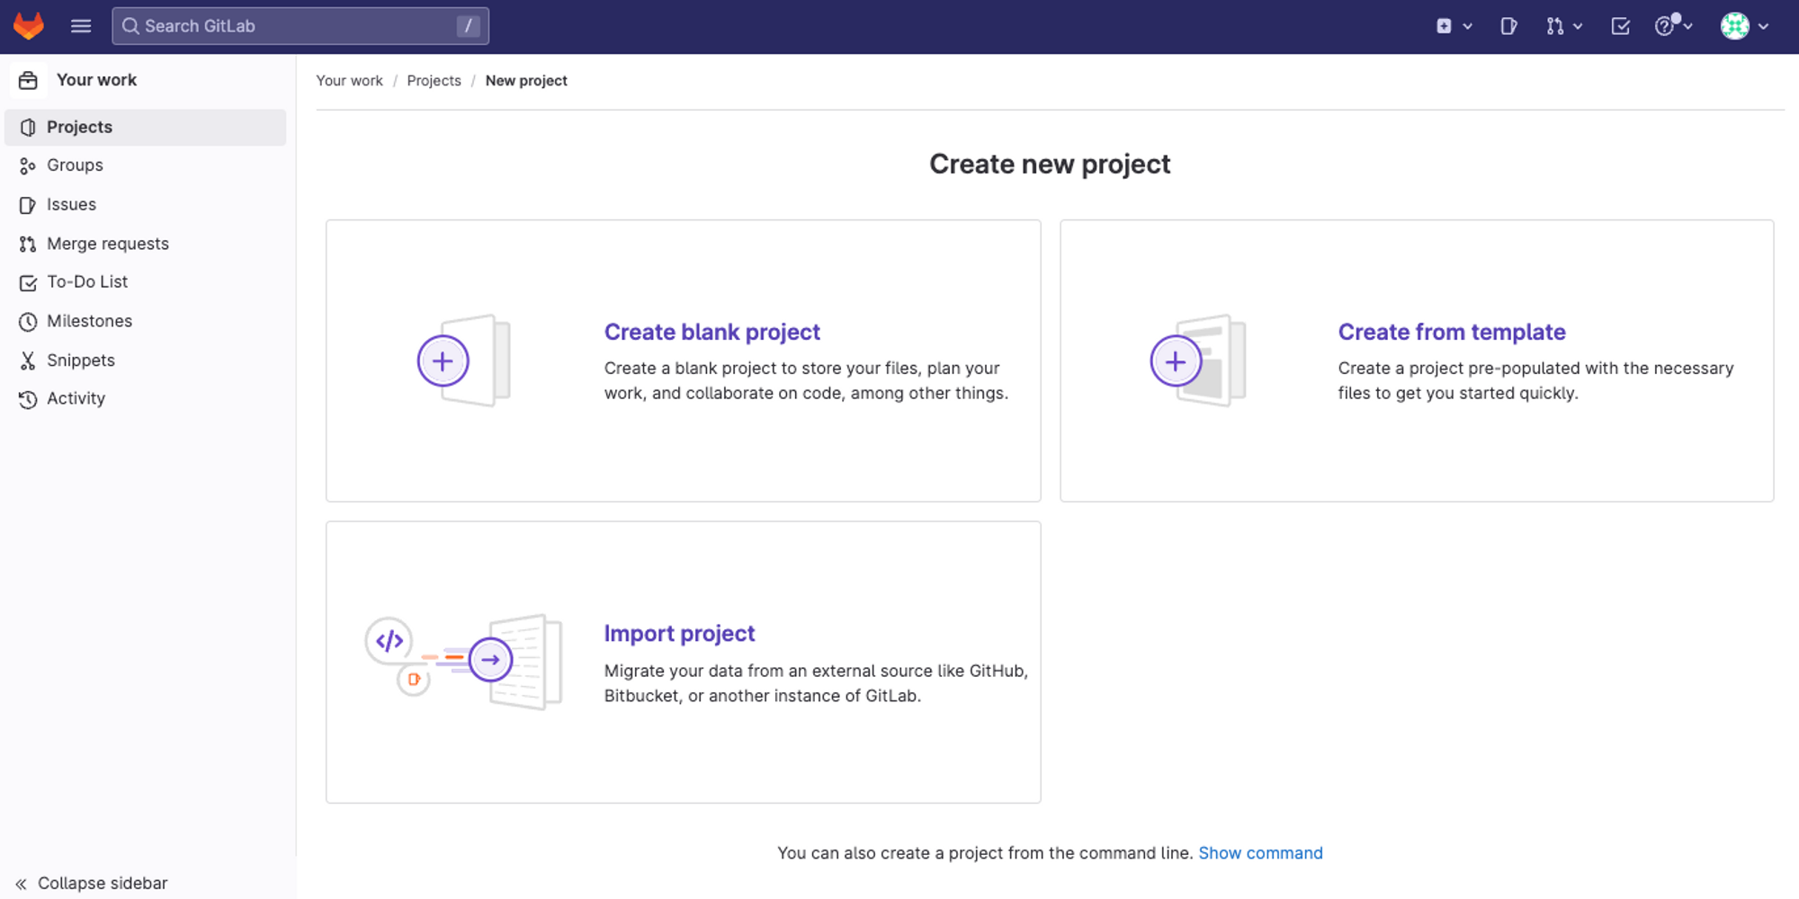This screenshot has height=899, width=1799.
Task: Click the Projects sidebar icon
Action: point(28,128)
